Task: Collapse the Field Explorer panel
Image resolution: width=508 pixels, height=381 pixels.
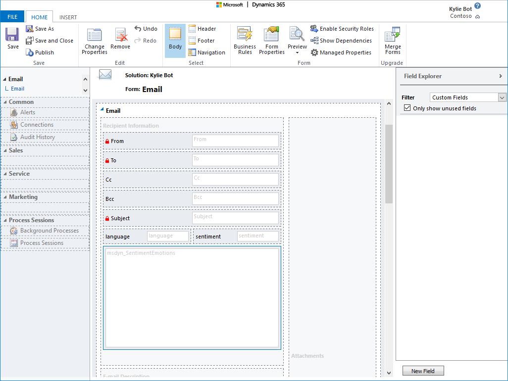Action: click(x=501, y=76)
